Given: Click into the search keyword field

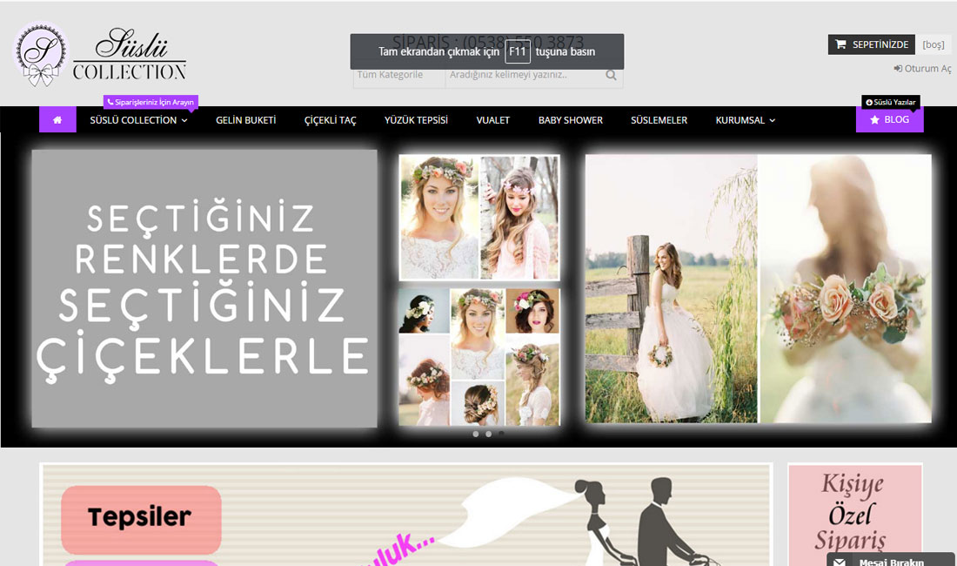Looking at the screenshot, I should [525, 75].
